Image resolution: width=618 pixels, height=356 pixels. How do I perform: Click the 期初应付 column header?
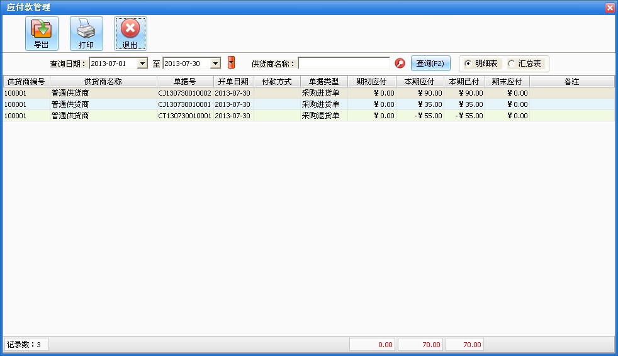(371, 82)
